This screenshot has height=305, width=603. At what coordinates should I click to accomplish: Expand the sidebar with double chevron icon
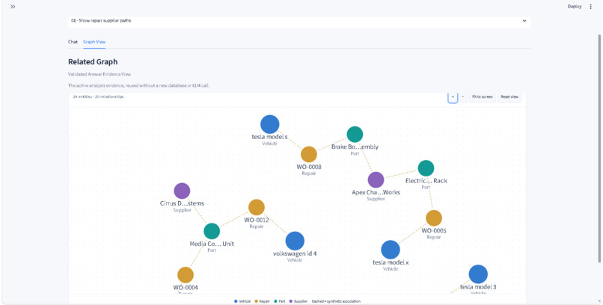(13, 7)
